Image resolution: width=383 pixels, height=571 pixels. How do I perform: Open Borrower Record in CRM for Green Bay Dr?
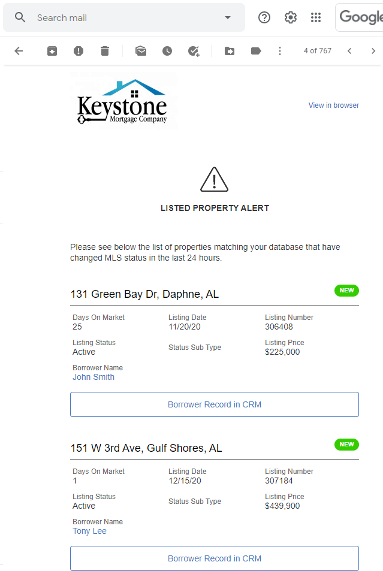[x=215, y=404]
